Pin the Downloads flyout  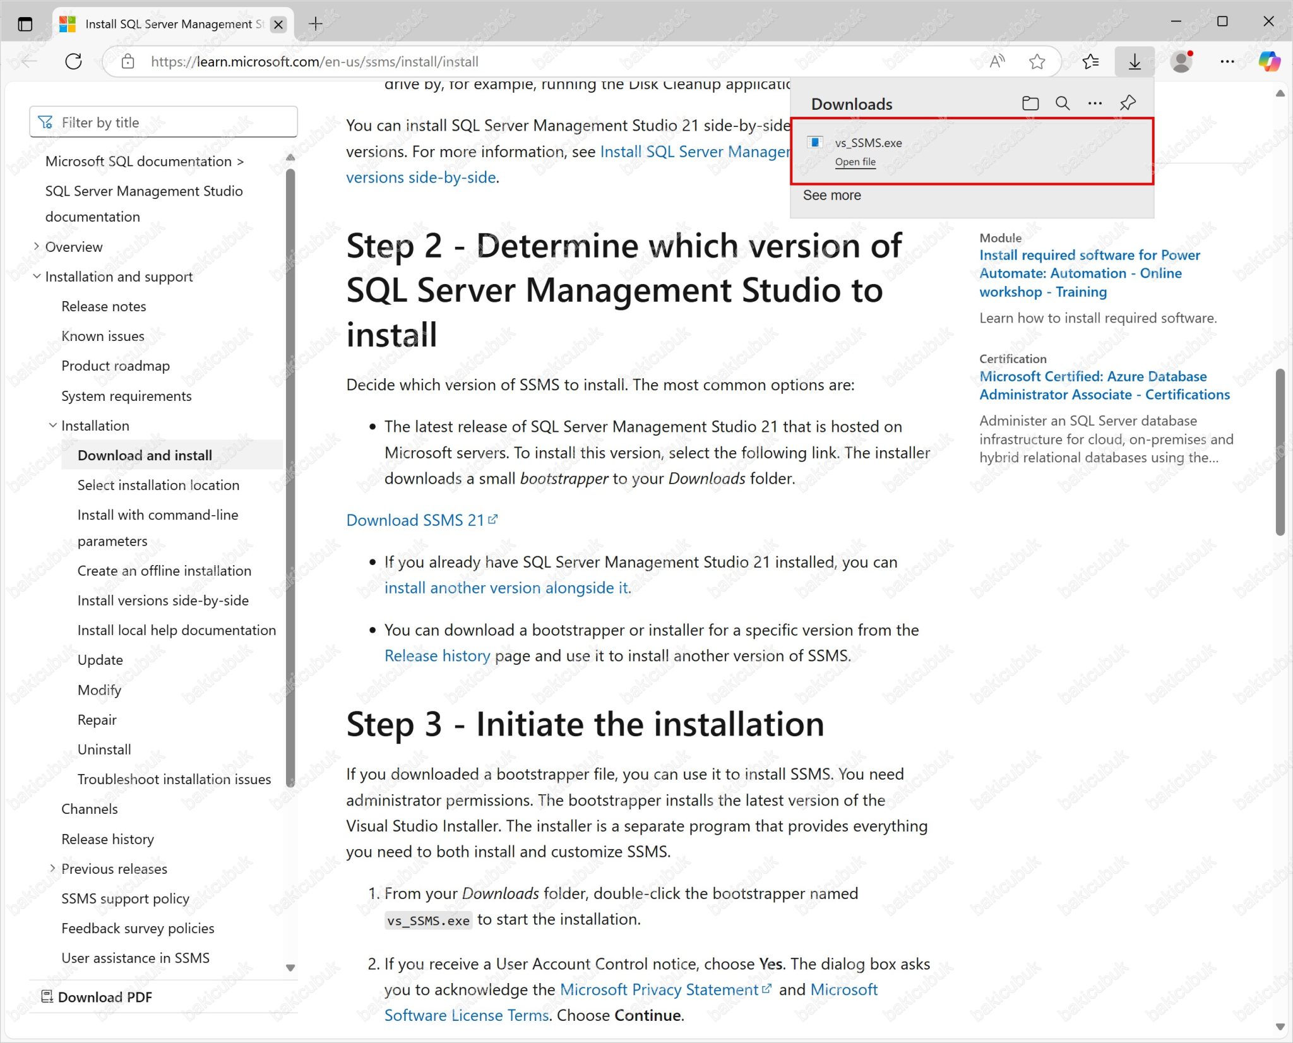pos(1128,102)
